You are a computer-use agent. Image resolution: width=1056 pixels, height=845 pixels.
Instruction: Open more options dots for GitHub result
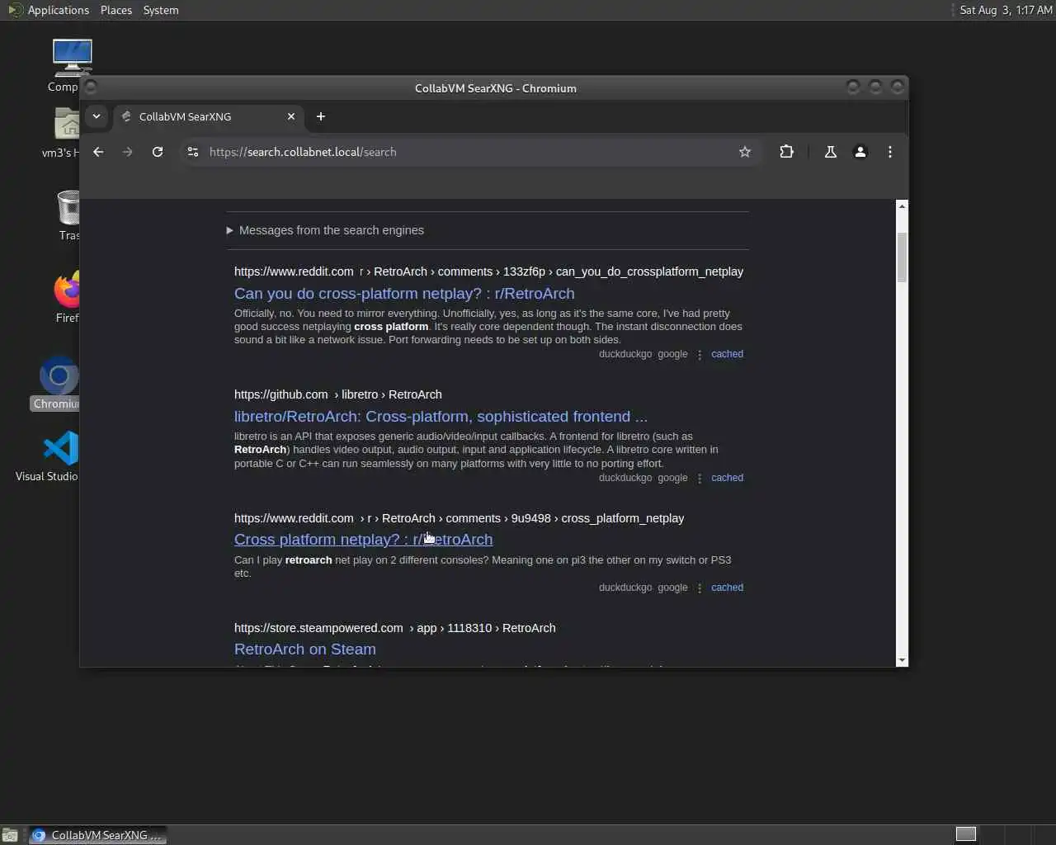(700, 479)
